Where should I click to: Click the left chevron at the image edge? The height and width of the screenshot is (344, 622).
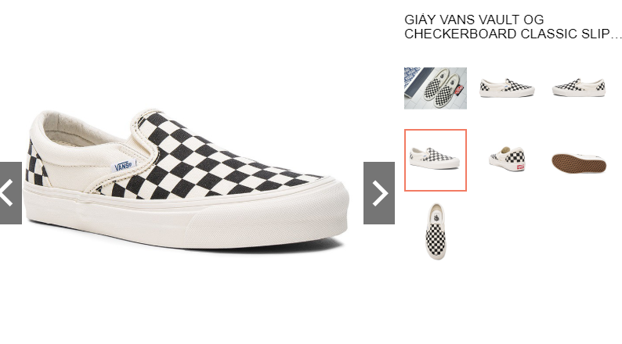(11, 193)
